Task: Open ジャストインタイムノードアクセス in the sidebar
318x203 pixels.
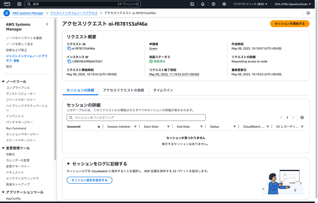Action: pyautogui.click(x=27, y=58)
